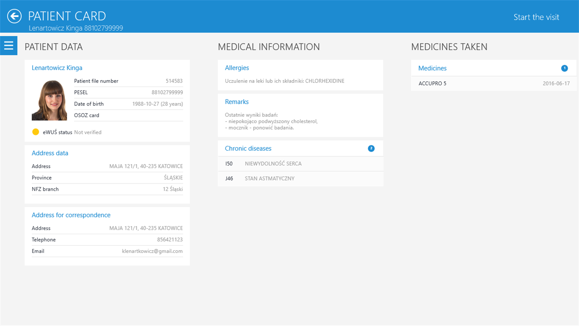Open the Remarks section header

[x=237, y=102]
